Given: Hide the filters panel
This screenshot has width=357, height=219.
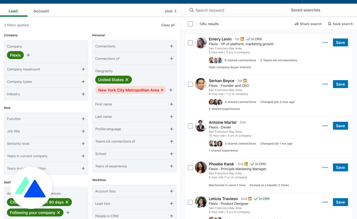Looking at the screenshot, I should point(171,11).
